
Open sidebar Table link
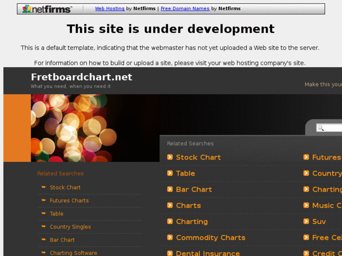[x=56, y=214]
